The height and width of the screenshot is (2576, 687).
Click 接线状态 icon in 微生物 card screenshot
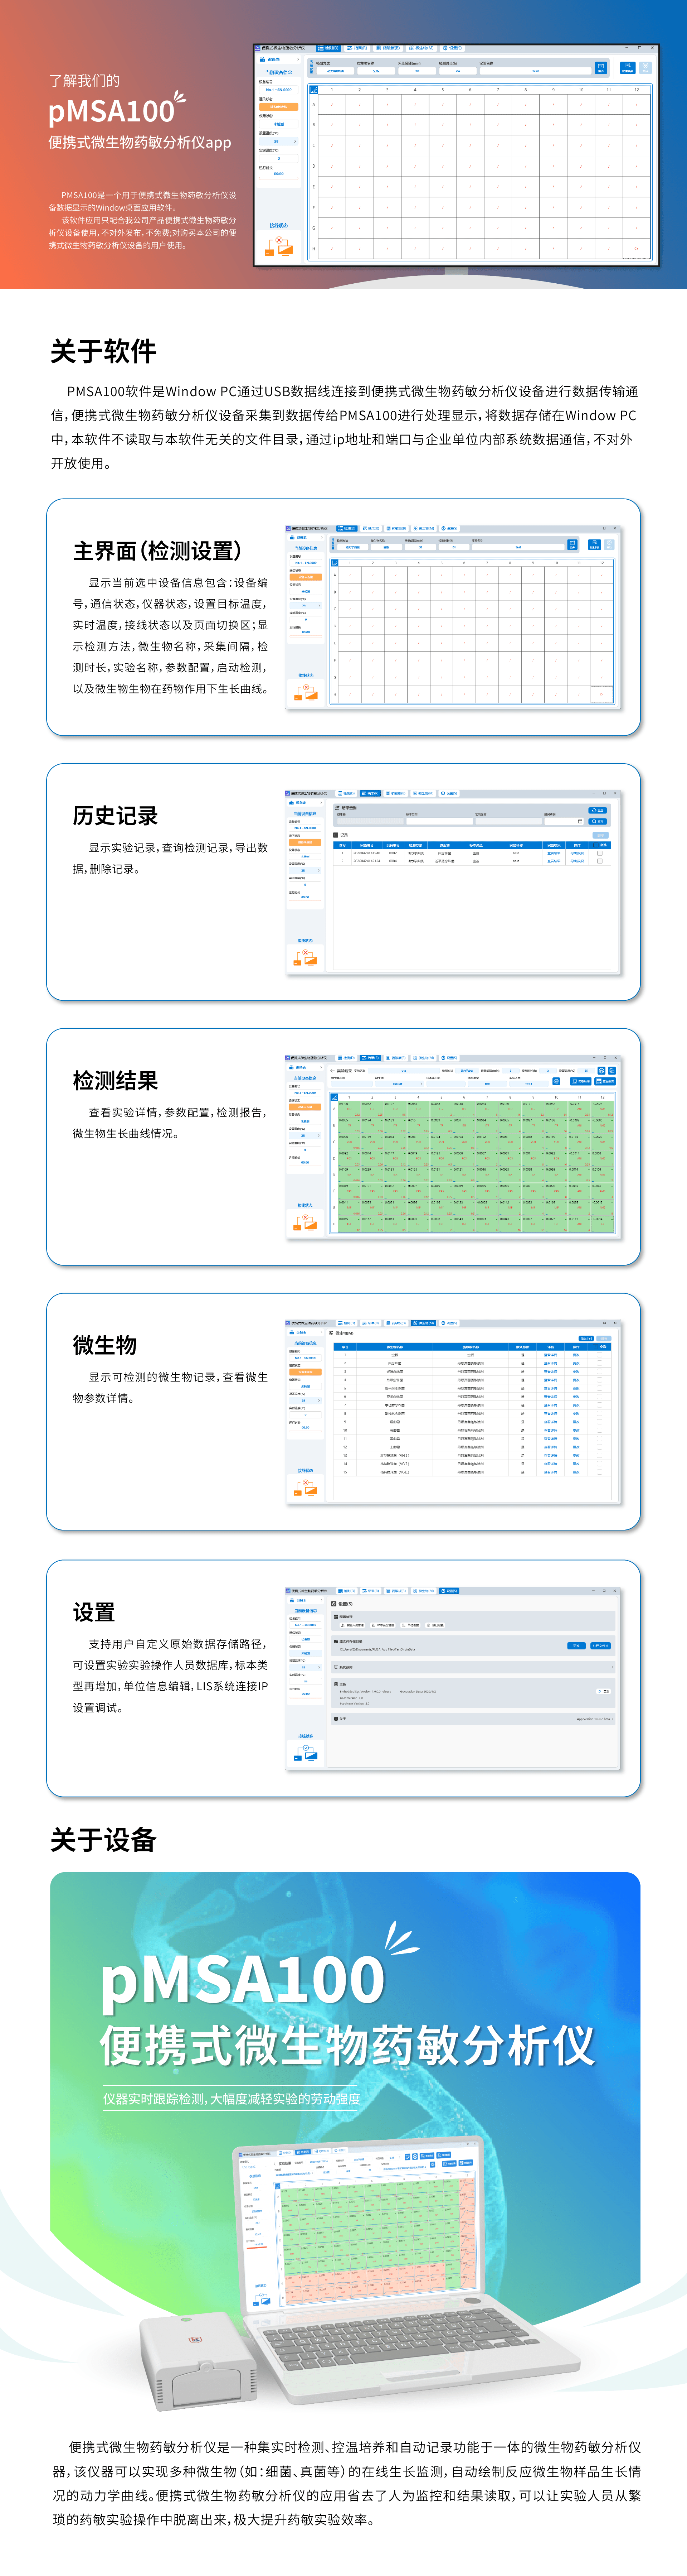pyautogui.click(x=306, y=1487)
